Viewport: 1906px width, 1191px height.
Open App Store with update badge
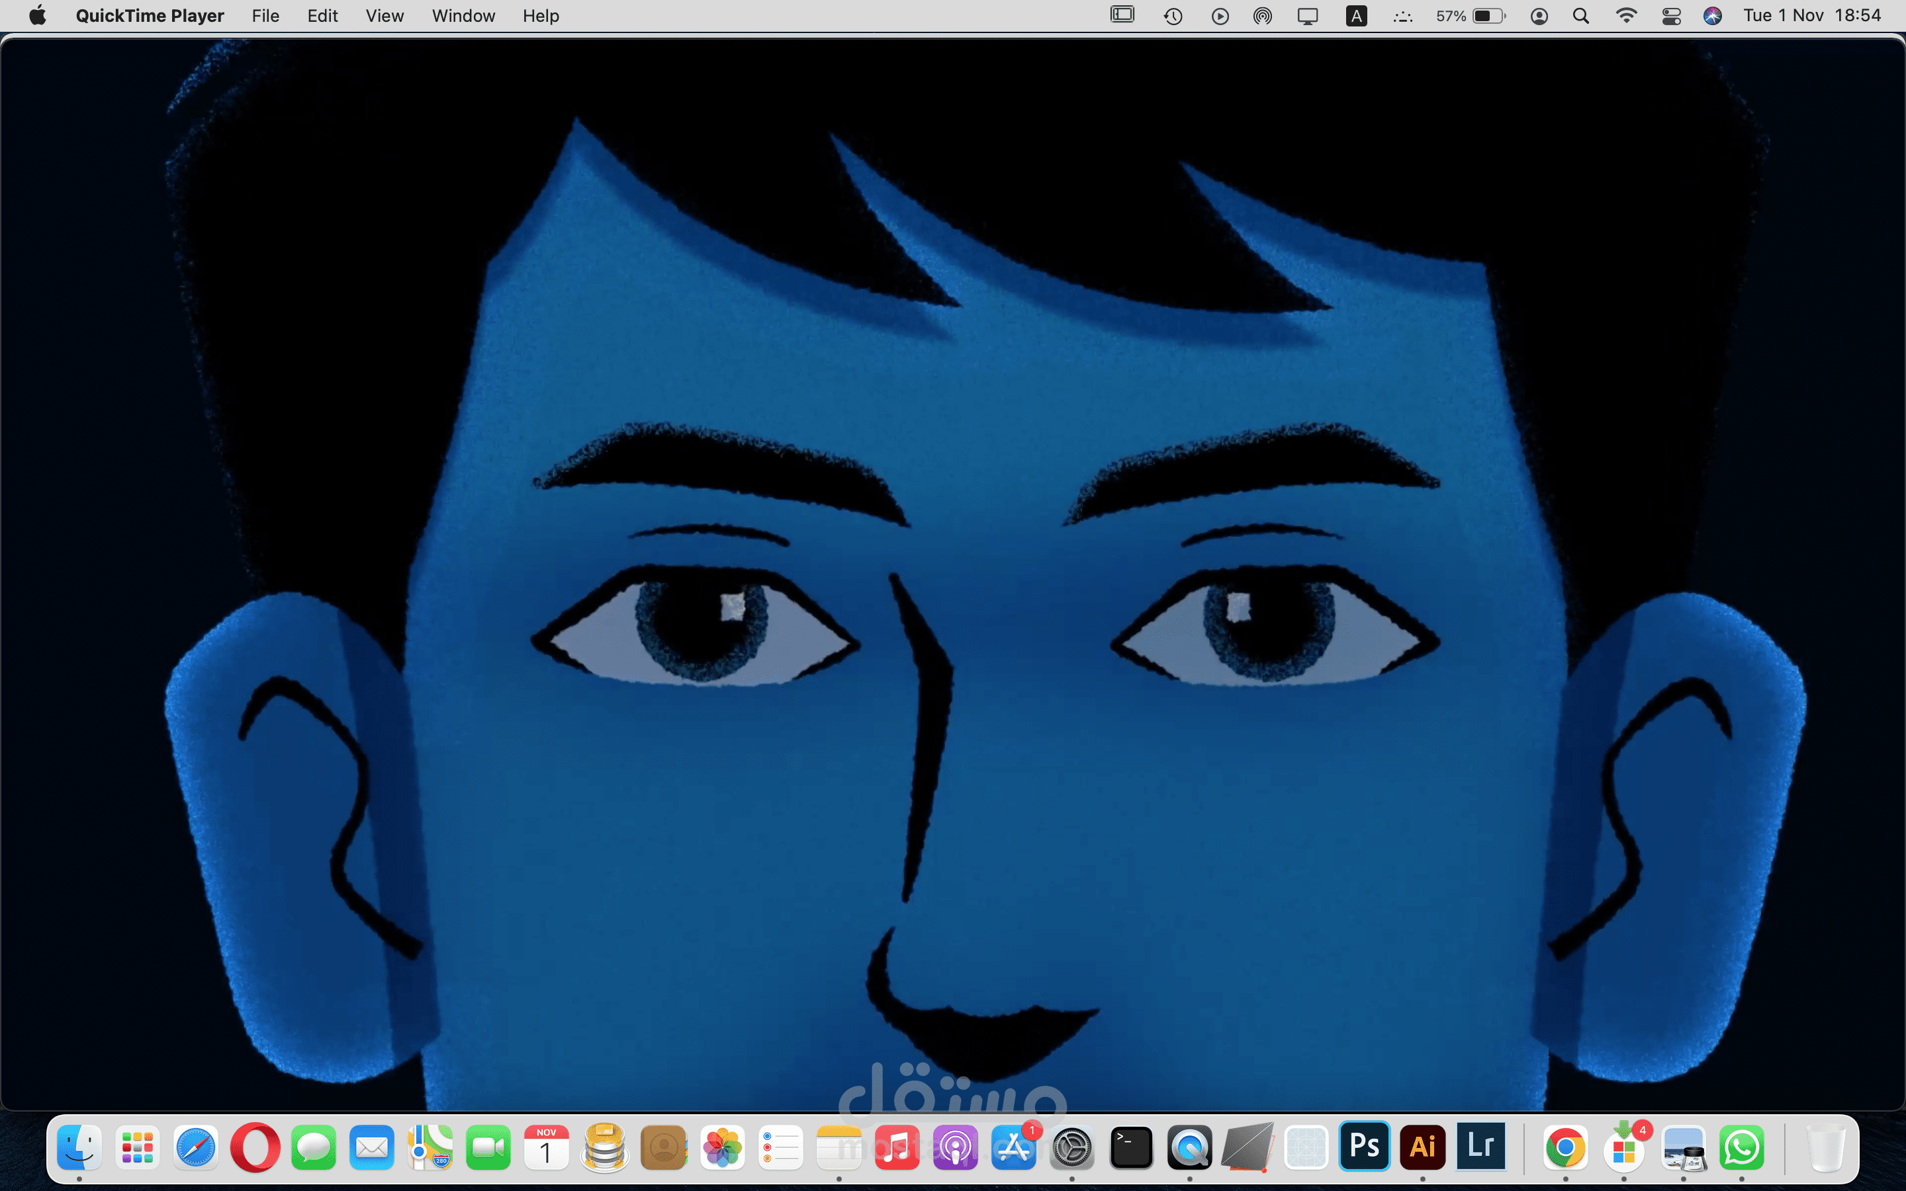click(x=1014, y=1147)
